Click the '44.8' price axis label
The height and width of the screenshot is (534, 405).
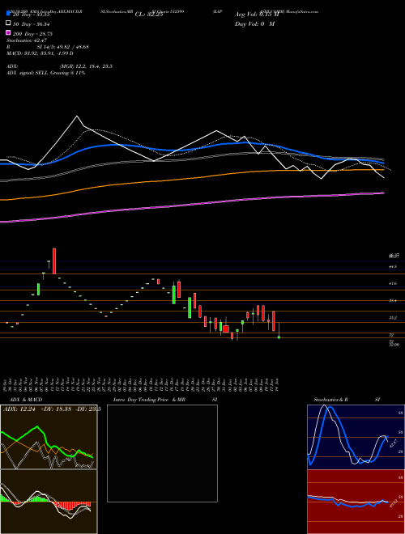pyautogui.click(x=392, y=267)
